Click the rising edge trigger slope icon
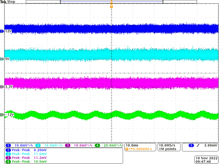The image size is (219, 164). (198, 145)
